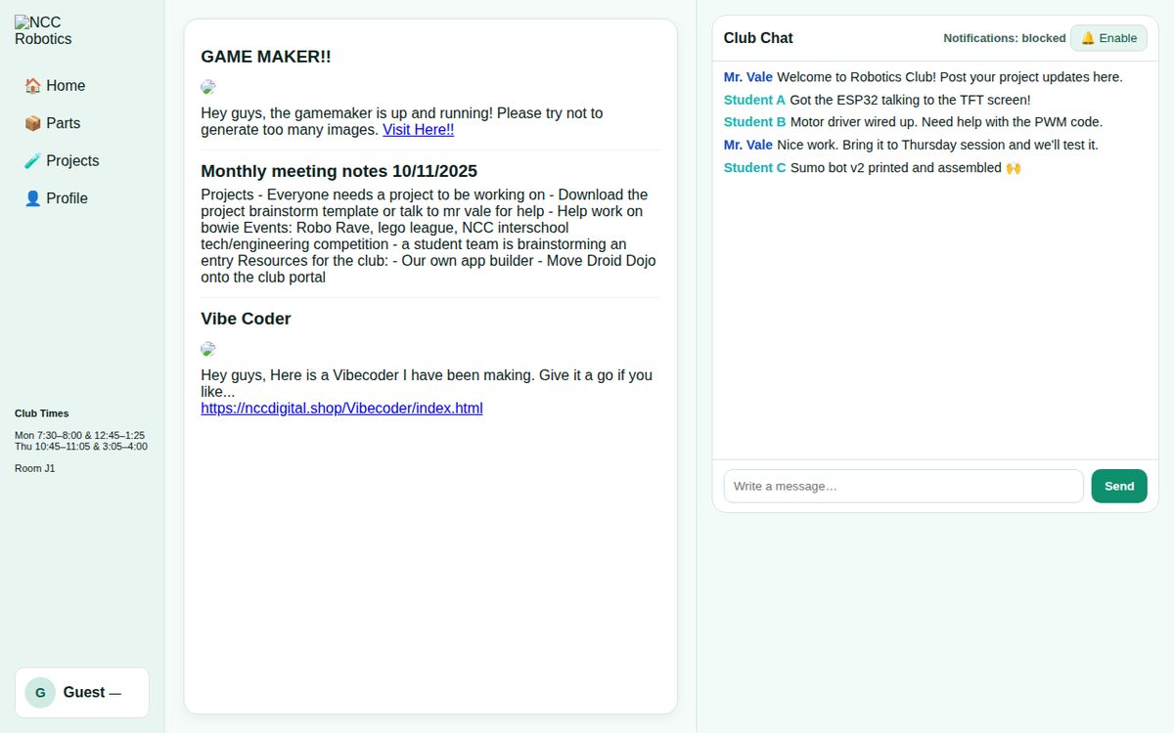
Task: Click the Vibe Coder post heading
Action: tap(246, 319)
